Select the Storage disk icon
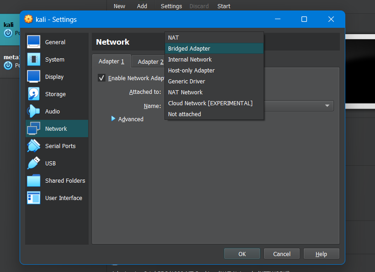The height and width of the screenshot is (272, 375). (x=33, y=94)
